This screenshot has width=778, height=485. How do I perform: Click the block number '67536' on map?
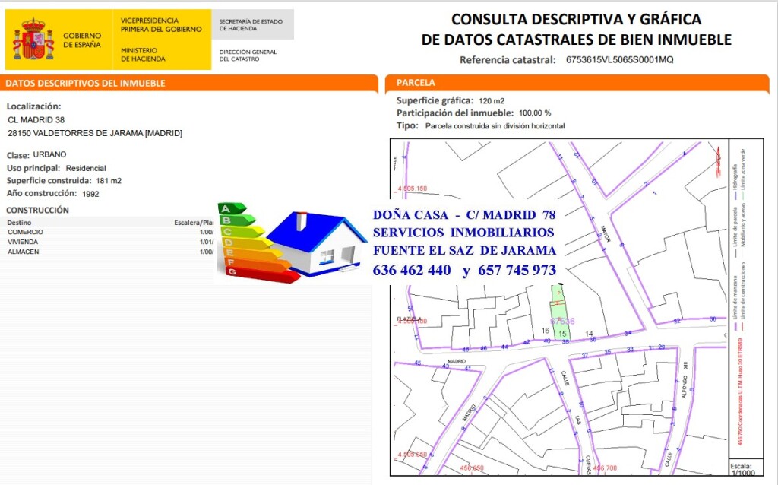click(562, 322)
